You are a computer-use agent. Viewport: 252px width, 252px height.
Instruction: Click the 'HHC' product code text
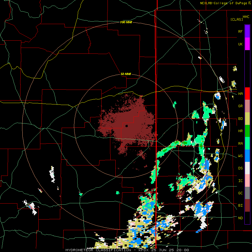246,17
